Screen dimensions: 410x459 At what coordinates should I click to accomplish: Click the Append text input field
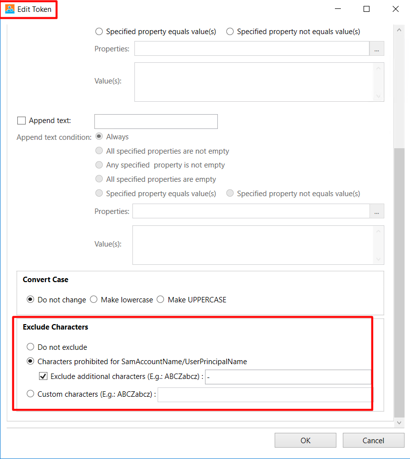pyautogui.click(x=156, y=122)
